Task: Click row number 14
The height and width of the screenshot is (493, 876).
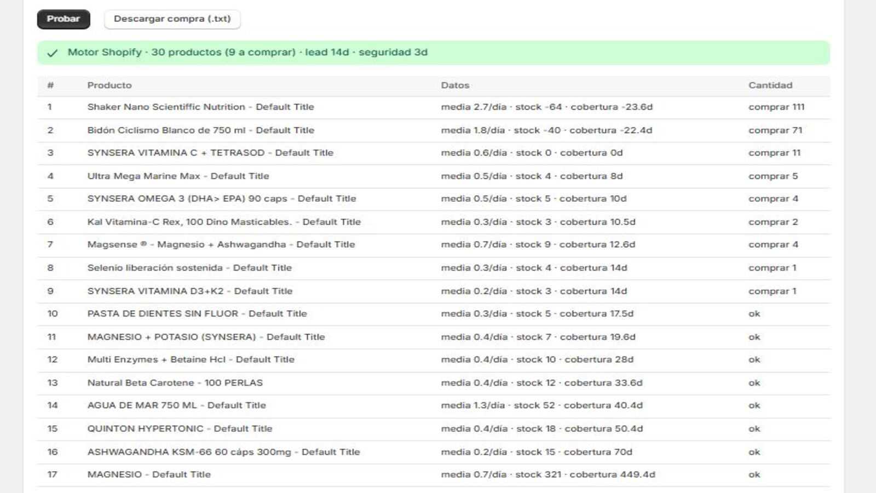Action: click(x=52, y=405)
